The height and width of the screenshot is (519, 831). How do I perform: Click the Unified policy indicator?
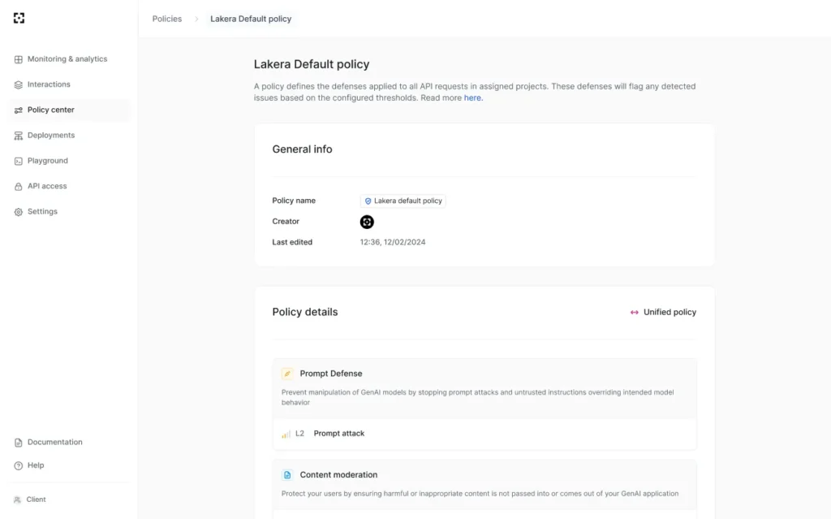pos(663,312)
